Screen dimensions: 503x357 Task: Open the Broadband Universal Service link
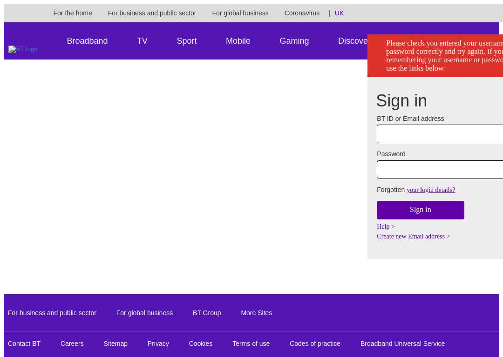(x=402, y=344)
